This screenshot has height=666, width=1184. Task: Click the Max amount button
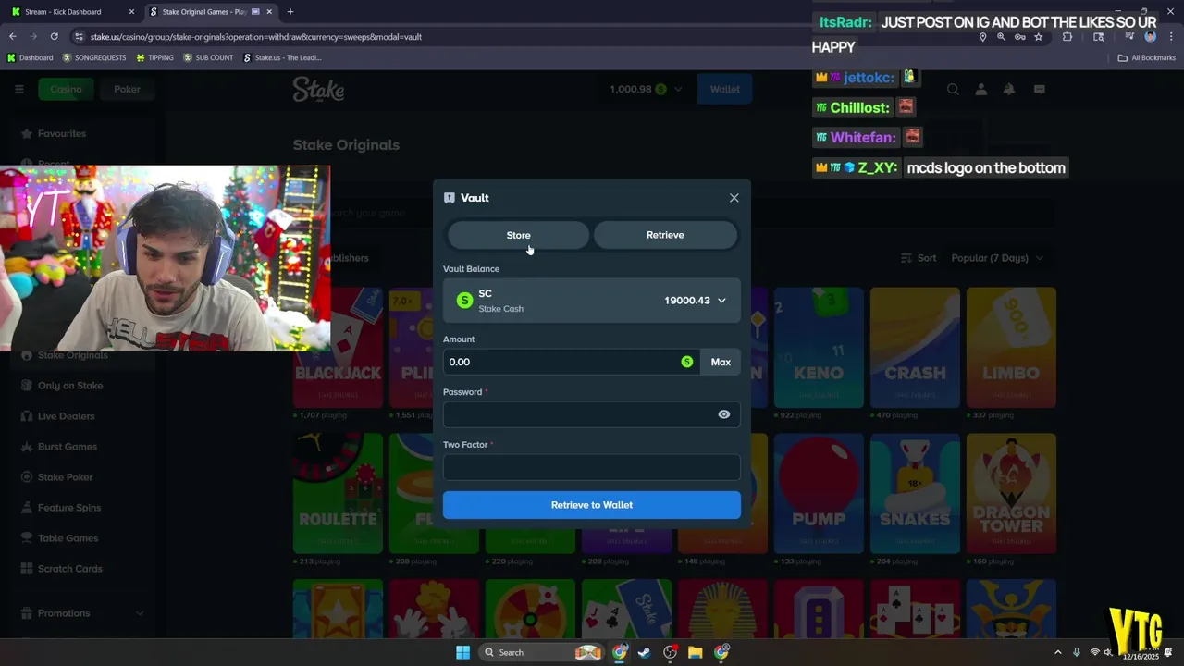coord(721,362)
